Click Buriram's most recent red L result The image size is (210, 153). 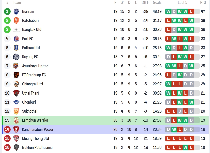tap(191, 11)
